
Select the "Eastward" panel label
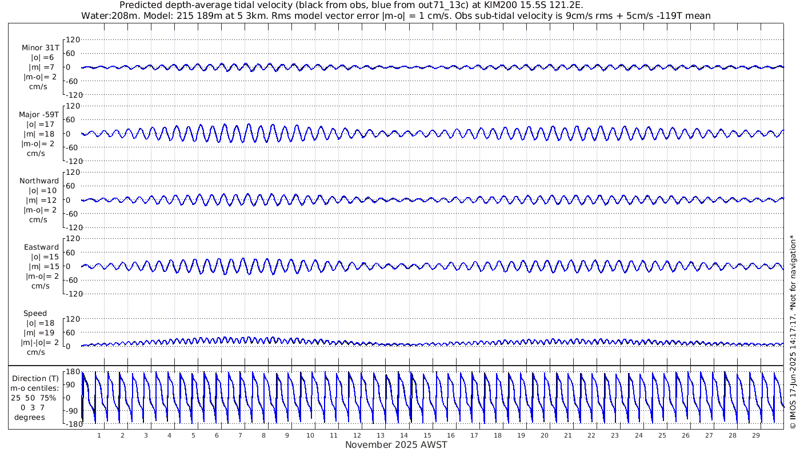coord(41,247)
